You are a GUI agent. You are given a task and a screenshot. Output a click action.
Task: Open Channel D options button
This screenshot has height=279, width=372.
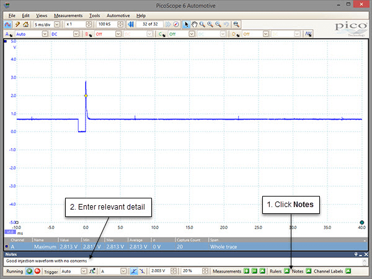pos(236,34)
